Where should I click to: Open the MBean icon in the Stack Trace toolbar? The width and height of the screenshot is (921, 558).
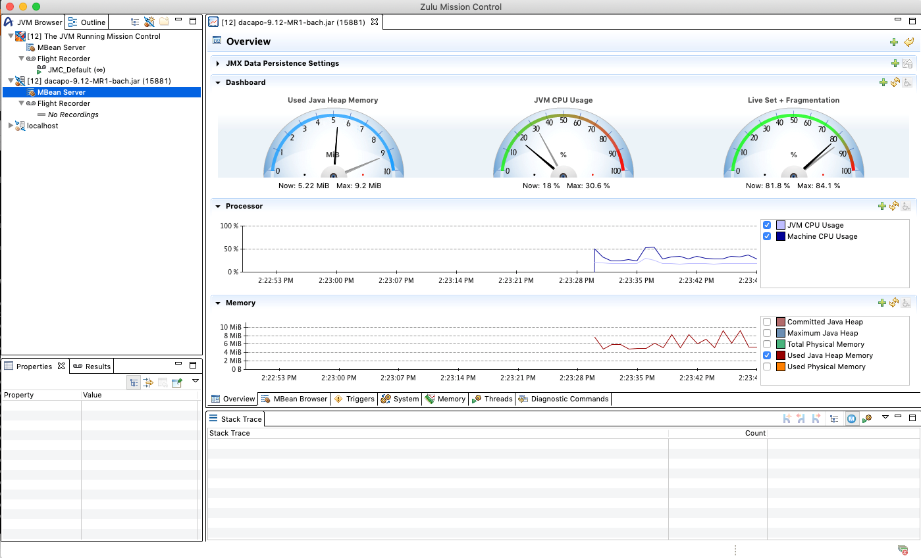click(853, 419)
